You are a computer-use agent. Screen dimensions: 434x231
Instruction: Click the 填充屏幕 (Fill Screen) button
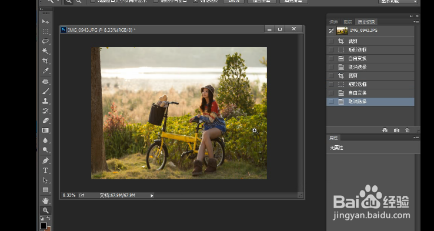(293, 1)
